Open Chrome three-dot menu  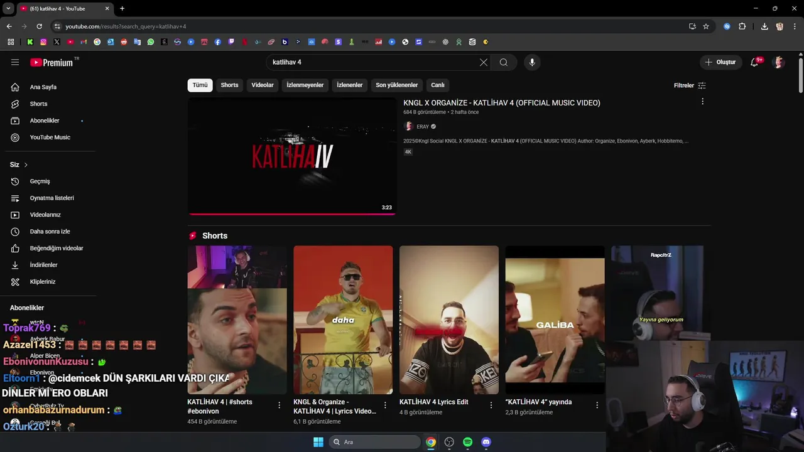pos(794,26)
